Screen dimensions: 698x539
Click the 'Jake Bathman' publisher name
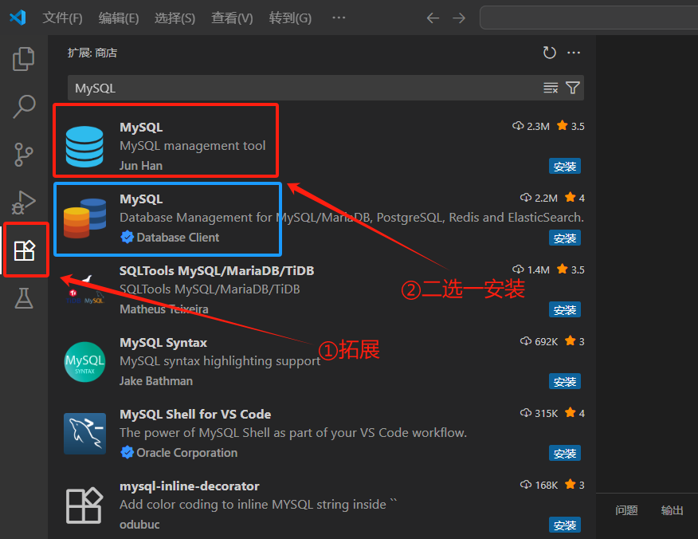click(156, 381)
